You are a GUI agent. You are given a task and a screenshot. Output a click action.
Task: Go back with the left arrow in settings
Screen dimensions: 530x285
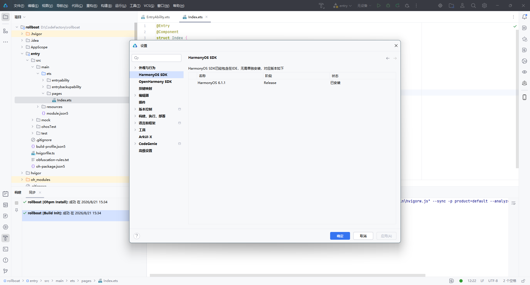point(388,58)
